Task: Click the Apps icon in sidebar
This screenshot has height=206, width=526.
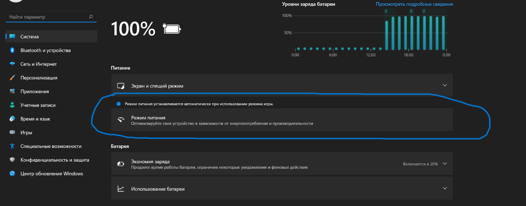Action: [12, 91]
